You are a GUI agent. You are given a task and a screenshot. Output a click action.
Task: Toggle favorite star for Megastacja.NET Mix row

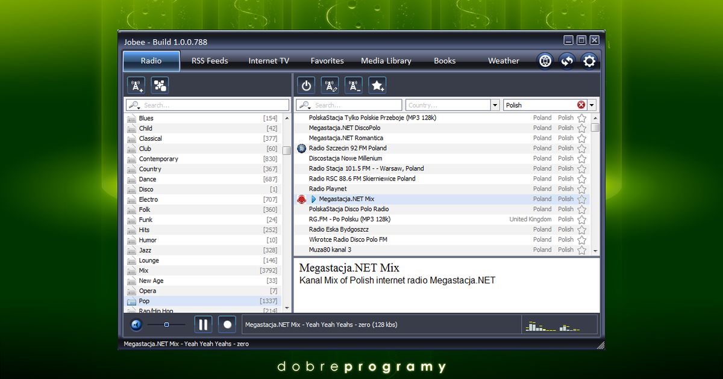click(581, 199)
